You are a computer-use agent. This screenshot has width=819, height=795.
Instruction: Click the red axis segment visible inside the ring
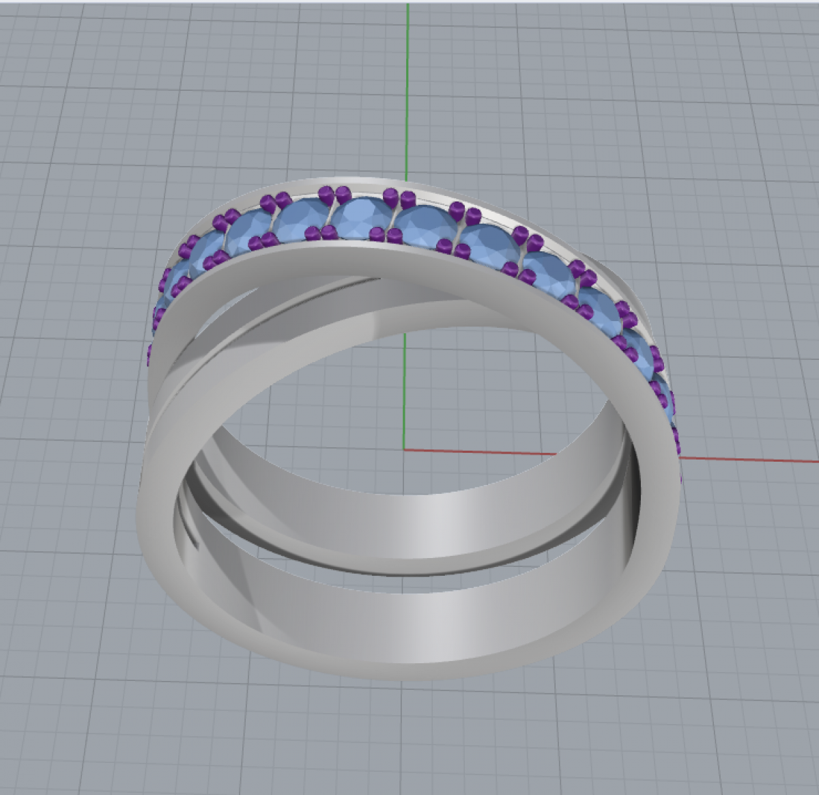pos(478,451)
